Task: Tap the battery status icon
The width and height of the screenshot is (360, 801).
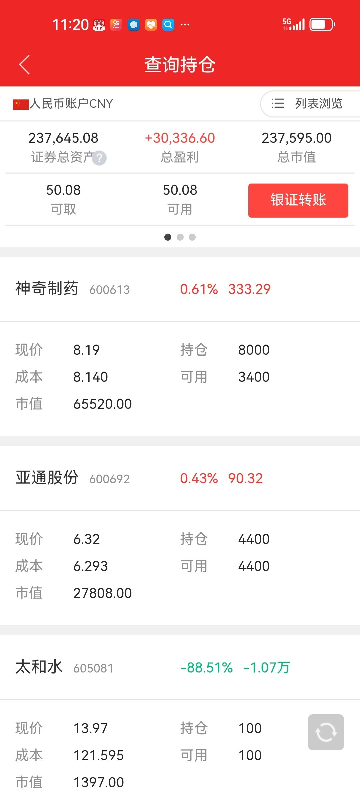Action: point(322,25)
